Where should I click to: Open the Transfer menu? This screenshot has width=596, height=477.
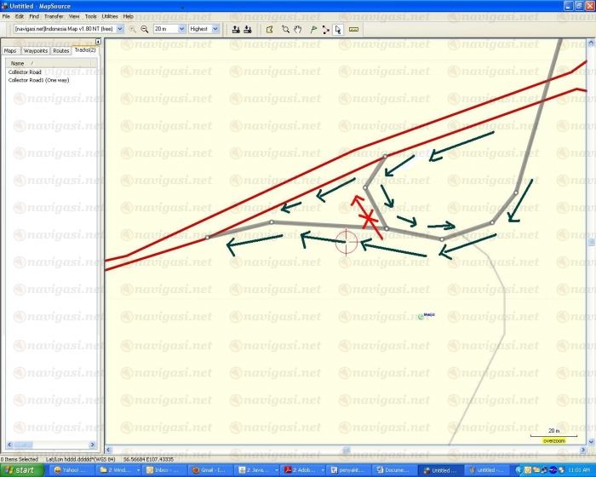pos(54,16)
